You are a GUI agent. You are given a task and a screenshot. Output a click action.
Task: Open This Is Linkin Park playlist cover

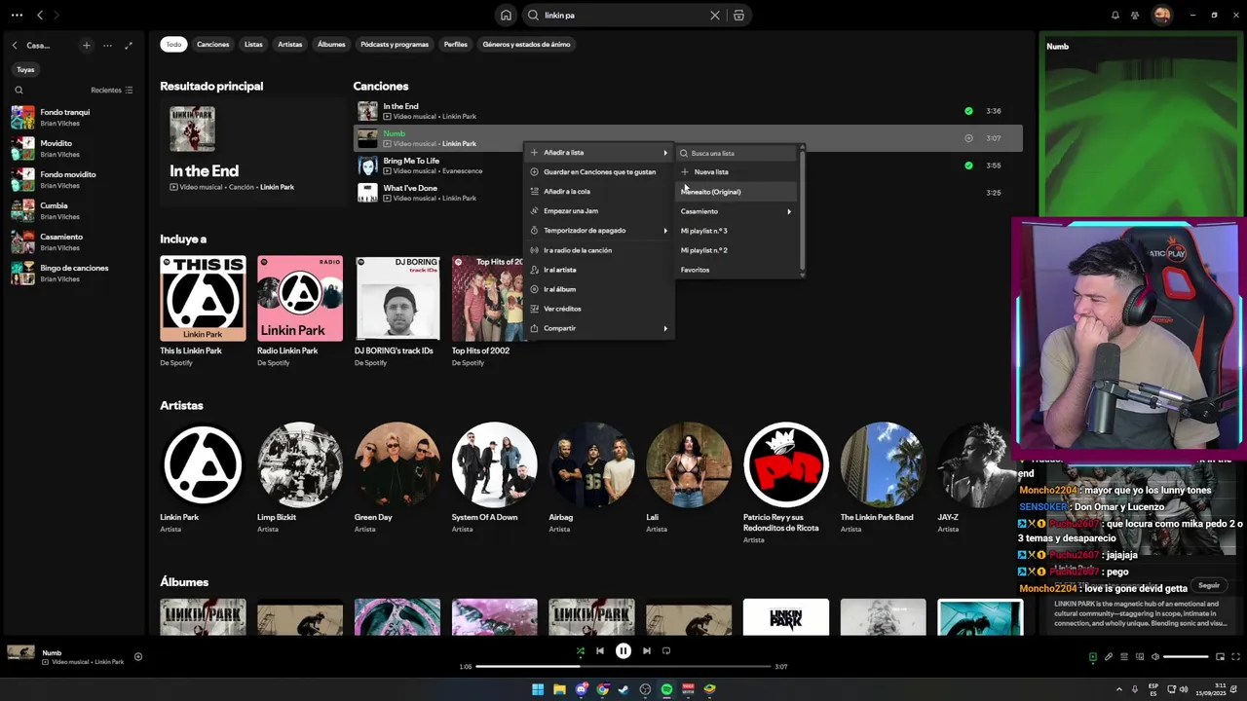pos(203,299)
